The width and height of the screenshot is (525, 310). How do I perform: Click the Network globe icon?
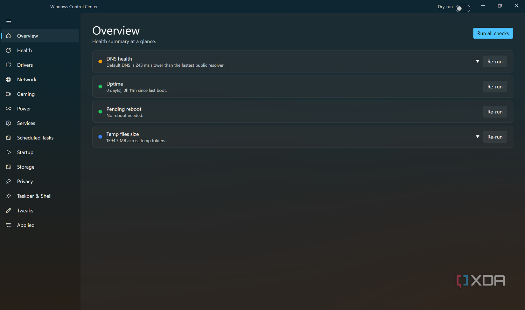(x=9, y=79)
